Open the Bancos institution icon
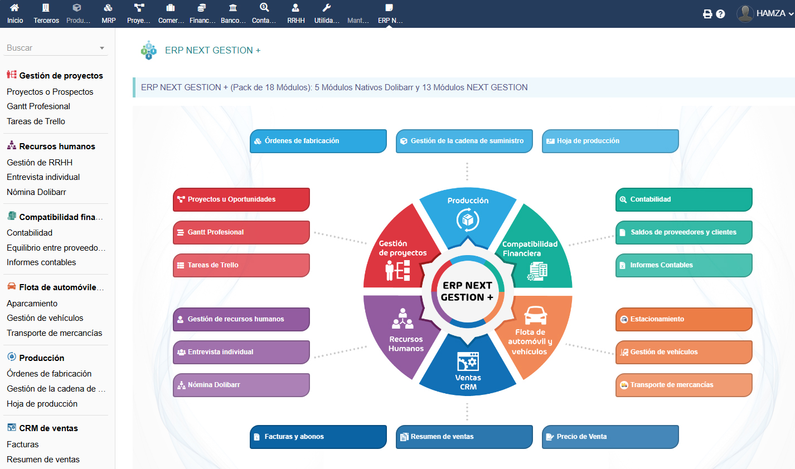This screenshot has width=795, height=469. pyautogui.click(x=233, y=8)
